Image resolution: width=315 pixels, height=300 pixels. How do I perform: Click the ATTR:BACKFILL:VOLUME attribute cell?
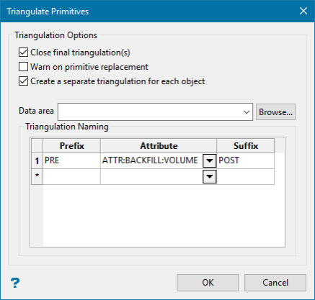point(152,160)
